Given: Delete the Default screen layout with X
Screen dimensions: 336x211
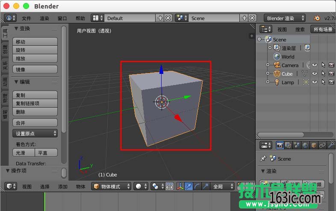Looking at the screenshot, I should 168,18.
